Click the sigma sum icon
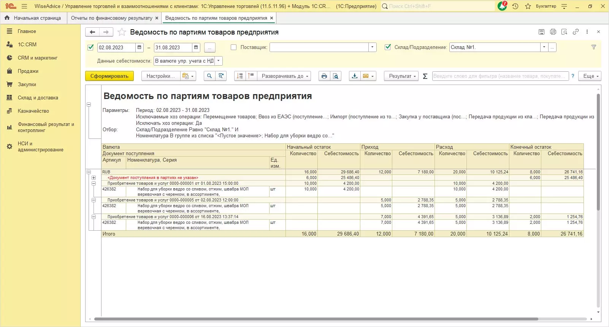The height and width of the screenshot is (327, 609). tap(425, 76)
